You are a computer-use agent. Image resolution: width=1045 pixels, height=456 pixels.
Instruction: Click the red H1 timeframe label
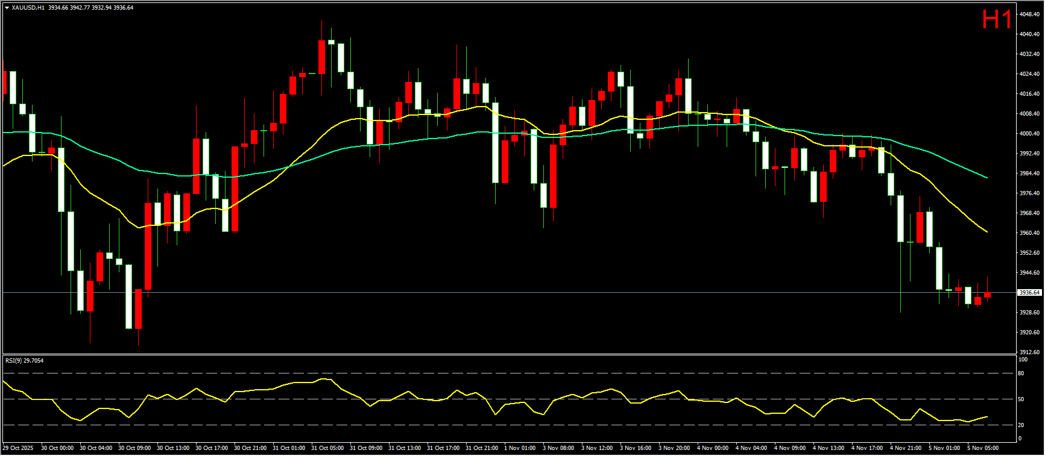tap(996, 20)
